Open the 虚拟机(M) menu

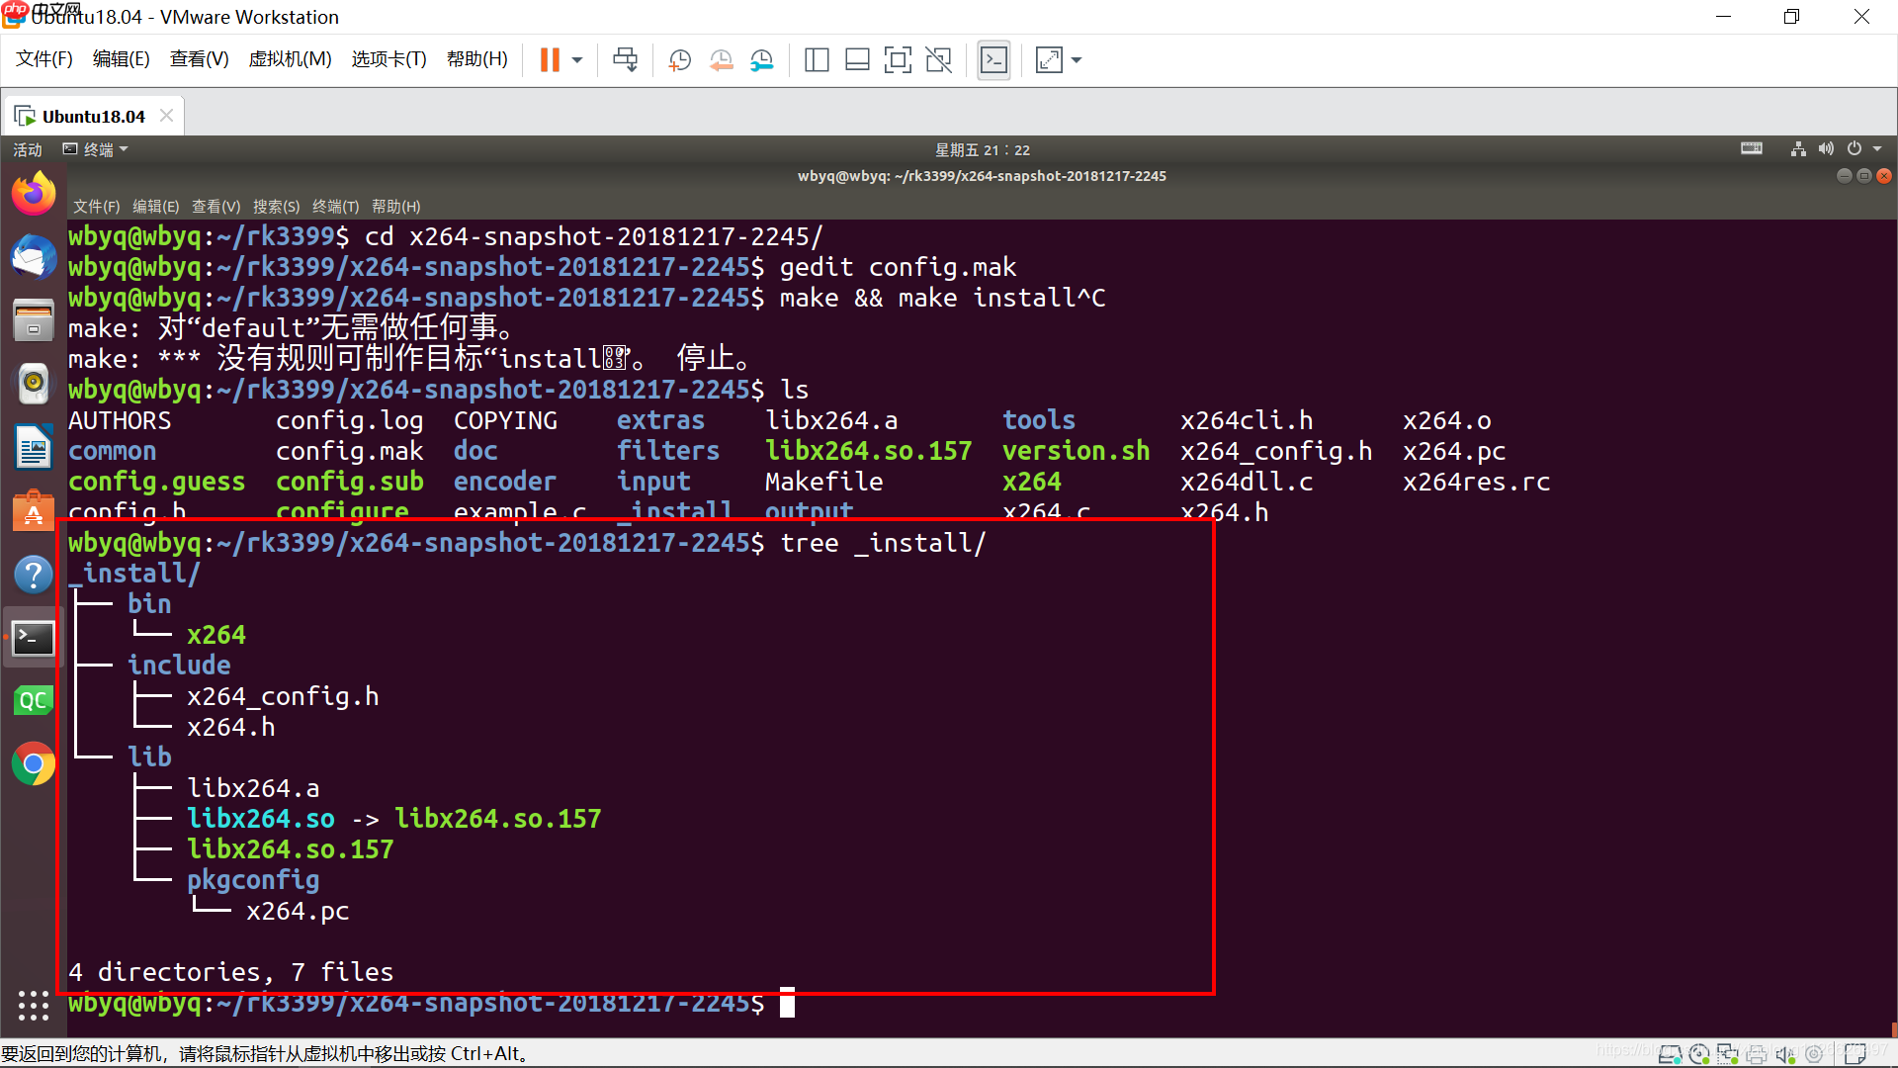pyautogui.click(x=290, y=59)
